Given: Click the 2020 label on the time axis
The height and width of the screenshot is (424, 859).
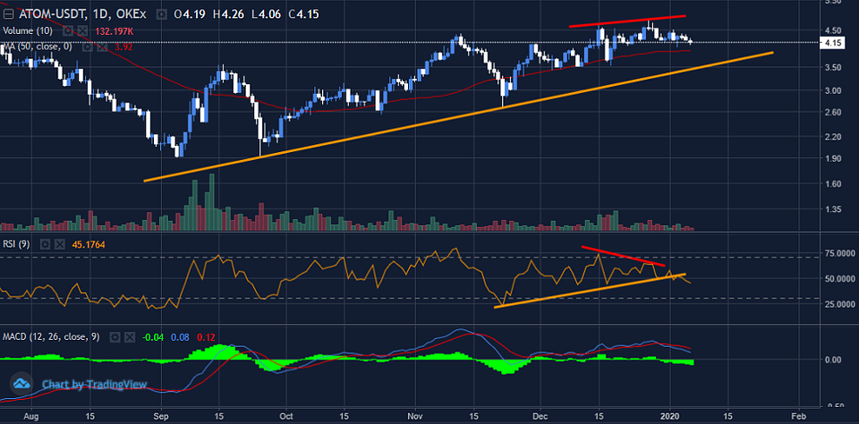Looking at the screenshot, I should click(670, 416).
